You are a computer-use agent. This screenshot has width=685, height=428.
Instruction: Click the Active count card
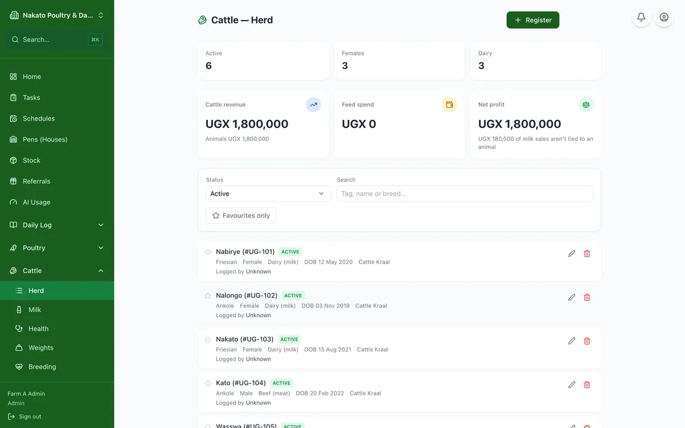(263, 60)
